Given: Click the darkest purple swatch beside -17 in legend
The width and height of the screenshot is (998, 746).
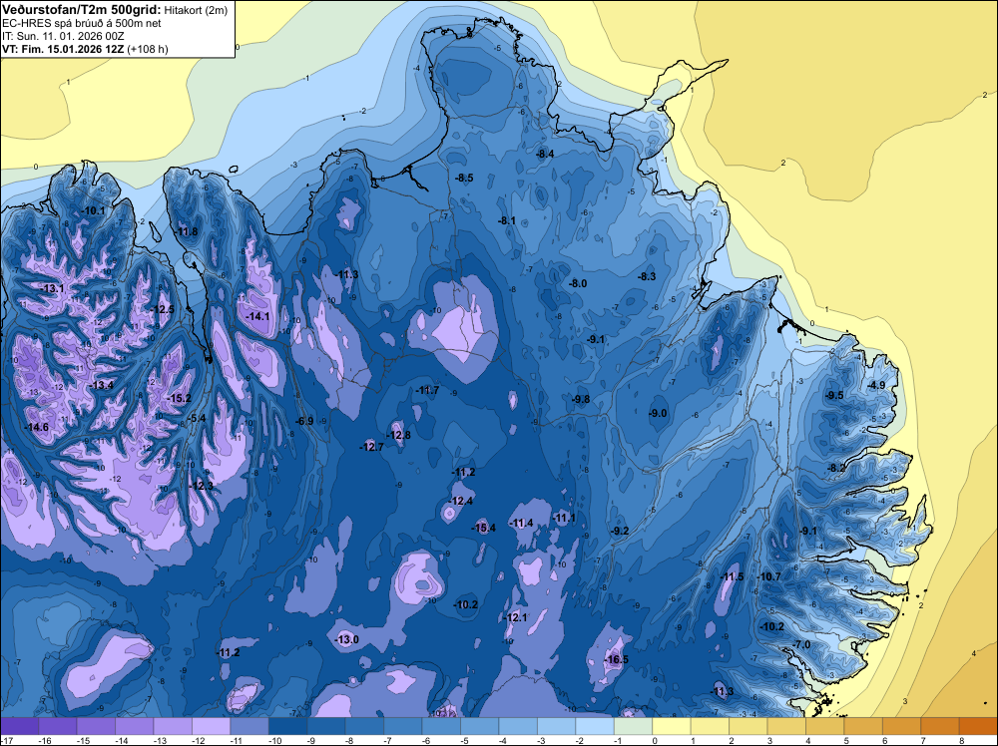Looking at the screenshot, I should coord(20,726).
